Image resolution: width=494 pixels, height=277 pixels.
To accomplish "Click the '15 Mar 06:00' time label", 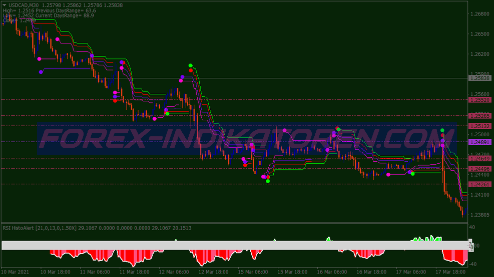I will [253, 272].
